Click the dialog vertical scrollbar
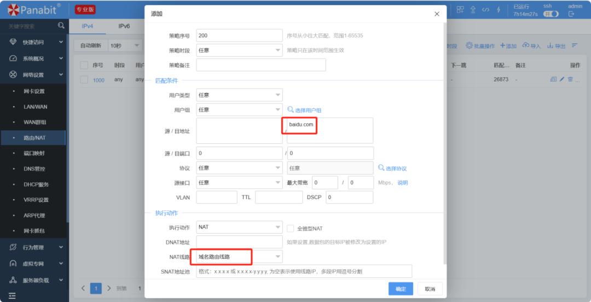 445,143
